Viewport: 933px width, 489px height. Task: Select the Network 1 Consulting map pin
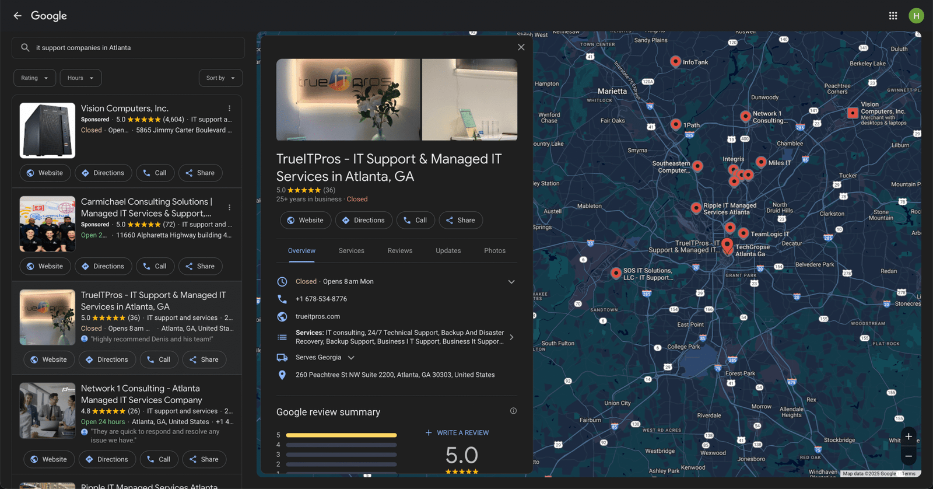pyautogui.click(x=745, y=116)
